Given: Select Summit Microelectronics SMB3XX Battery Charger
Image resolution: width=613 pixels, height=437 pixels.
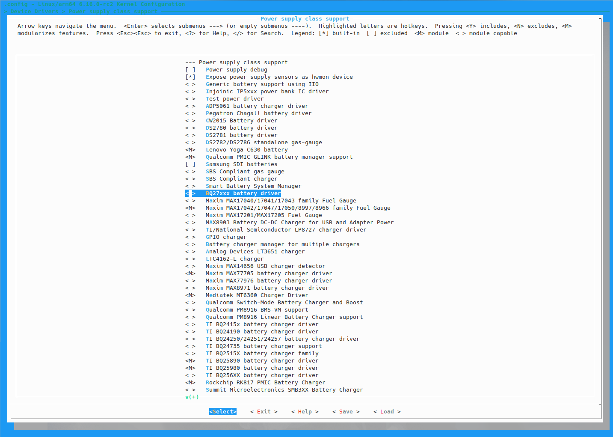Looking at the screenshot, I should (284, 390).
